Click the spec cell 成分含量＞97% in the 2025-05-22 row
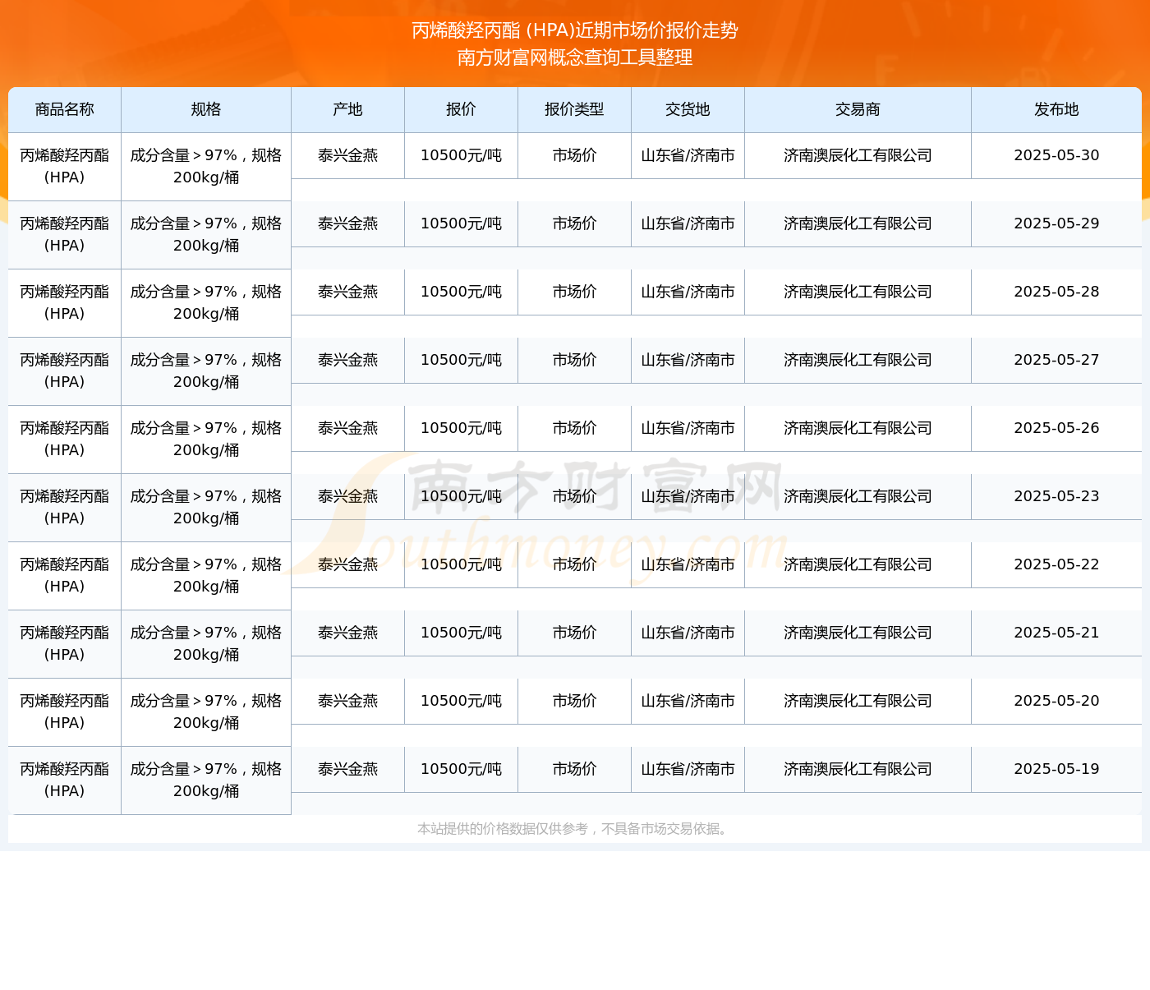 (206, 576)
